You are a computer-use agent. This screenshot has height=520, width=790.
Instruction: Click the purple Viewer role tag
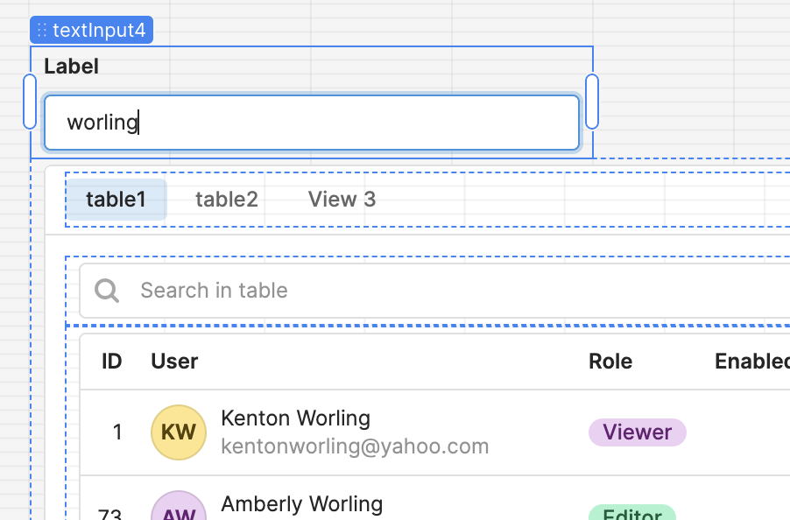(637, 432)
